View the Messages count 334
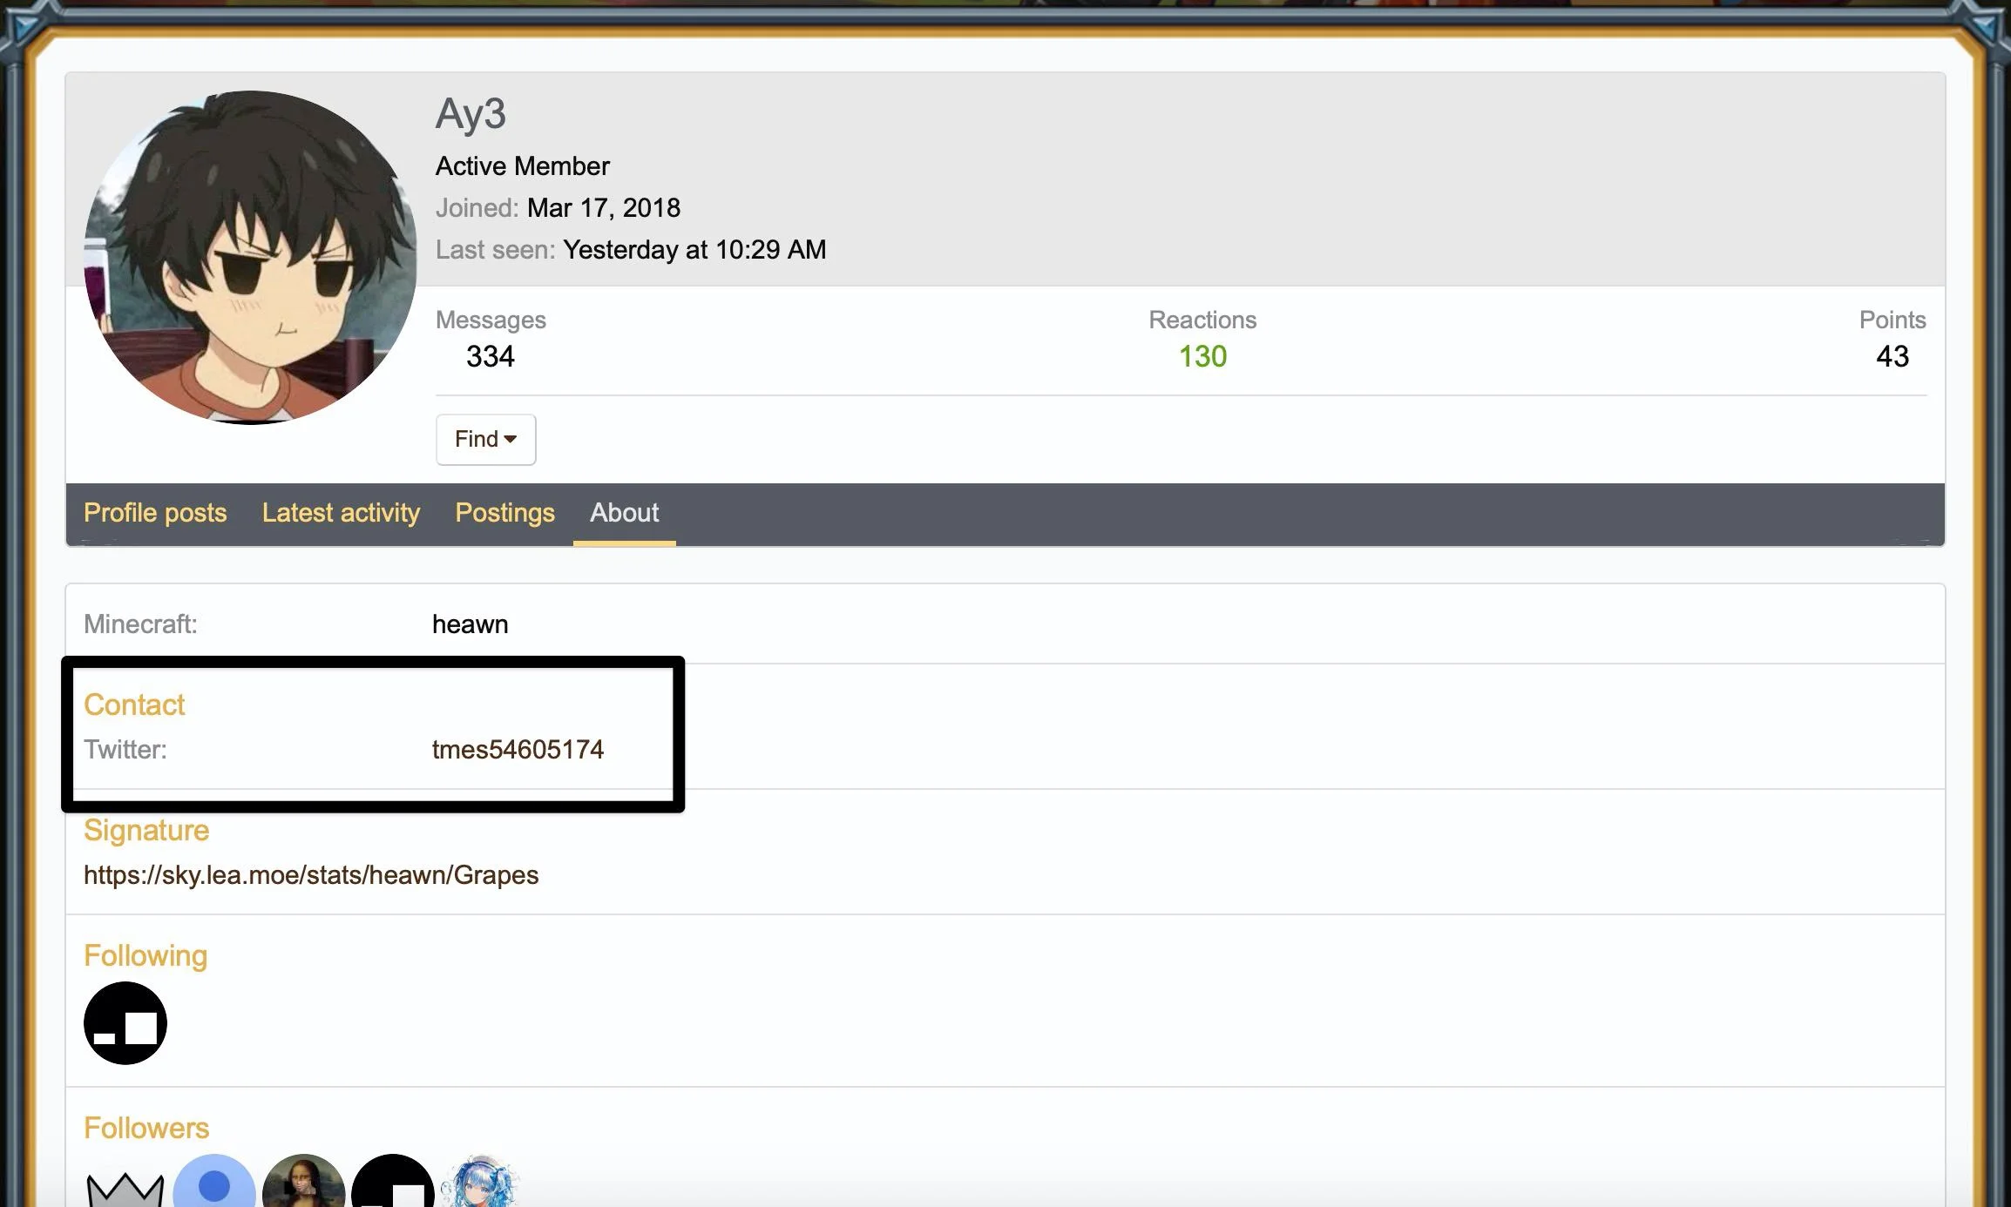Viewport: 2011px width, 1207px height. point(490,356)
